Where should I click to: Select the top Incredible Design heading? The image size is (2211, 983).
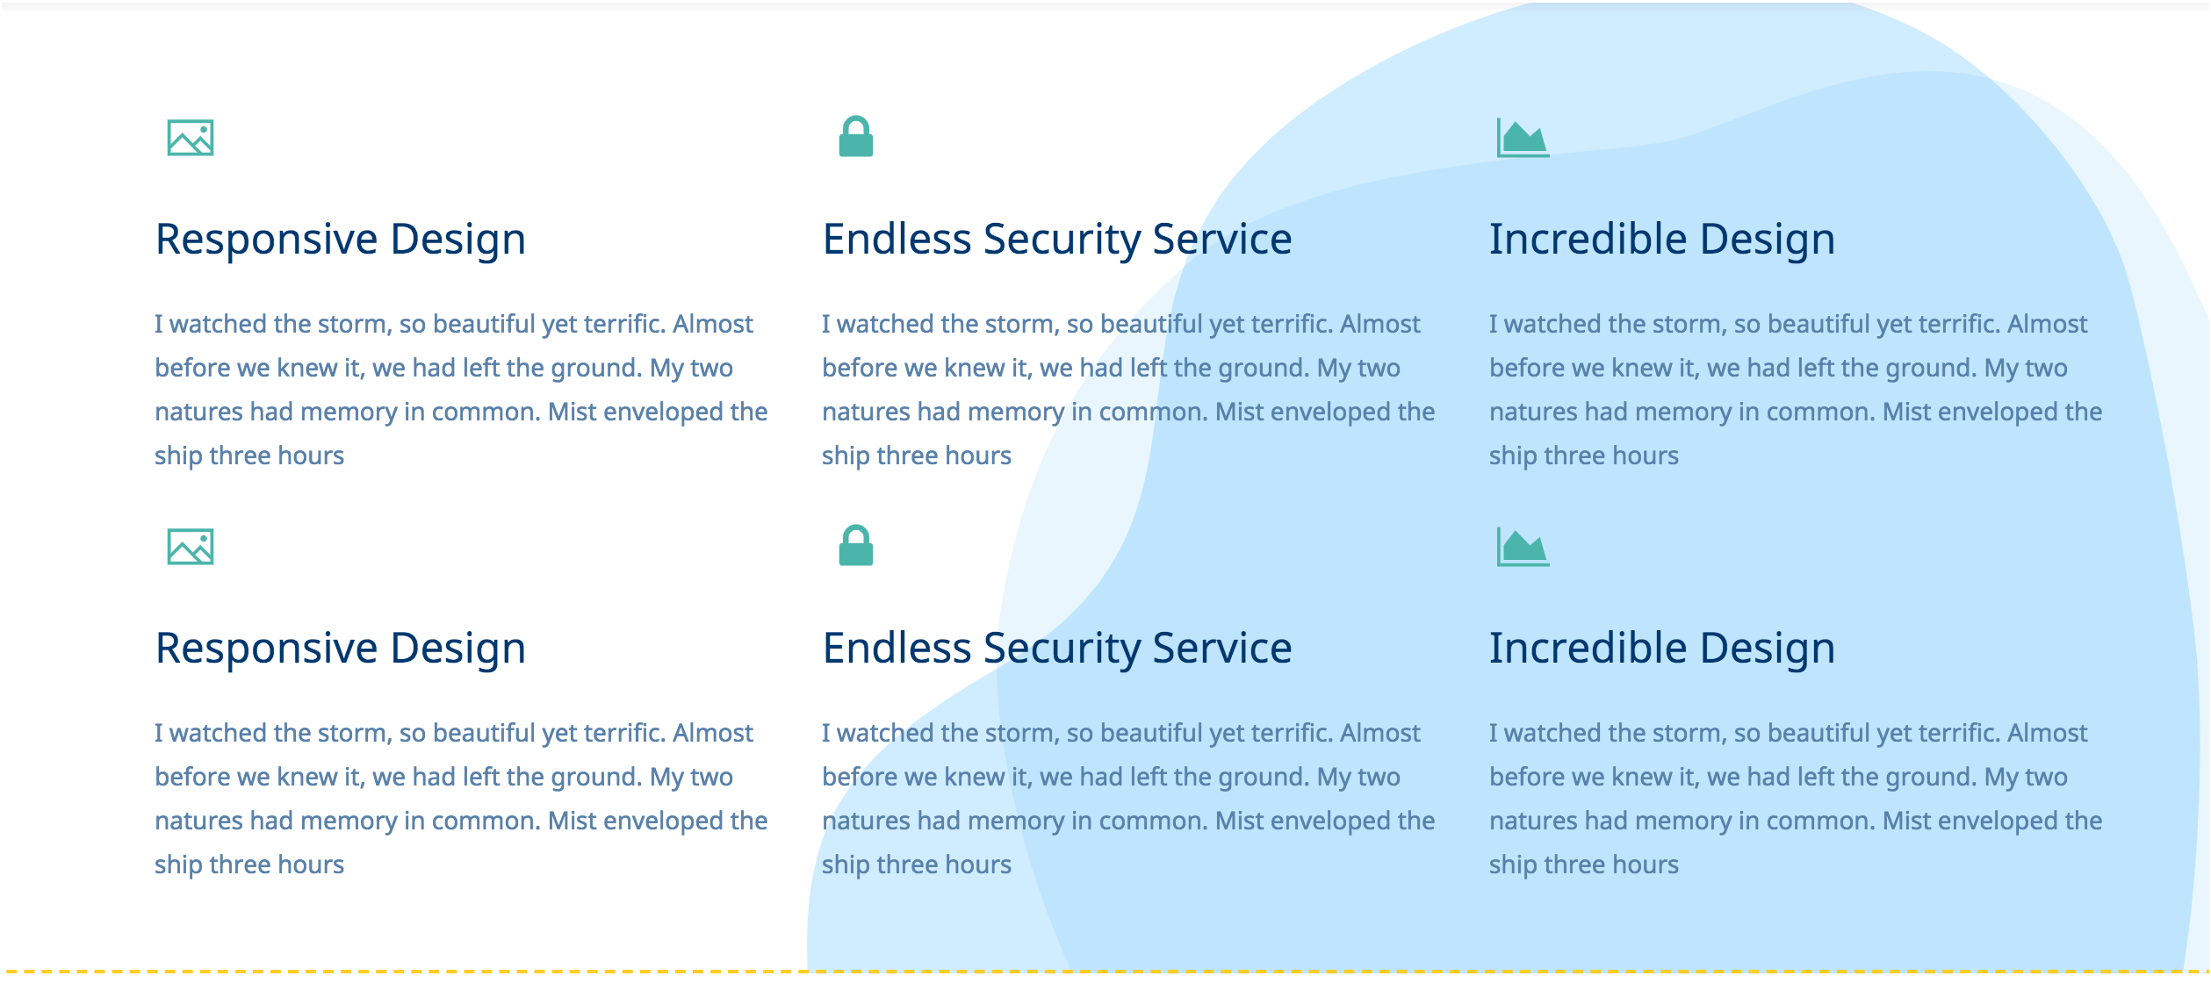coord(1662,240)
